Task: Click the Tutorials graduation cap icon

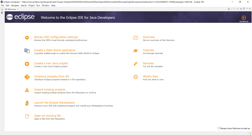Action: [136, 51]
